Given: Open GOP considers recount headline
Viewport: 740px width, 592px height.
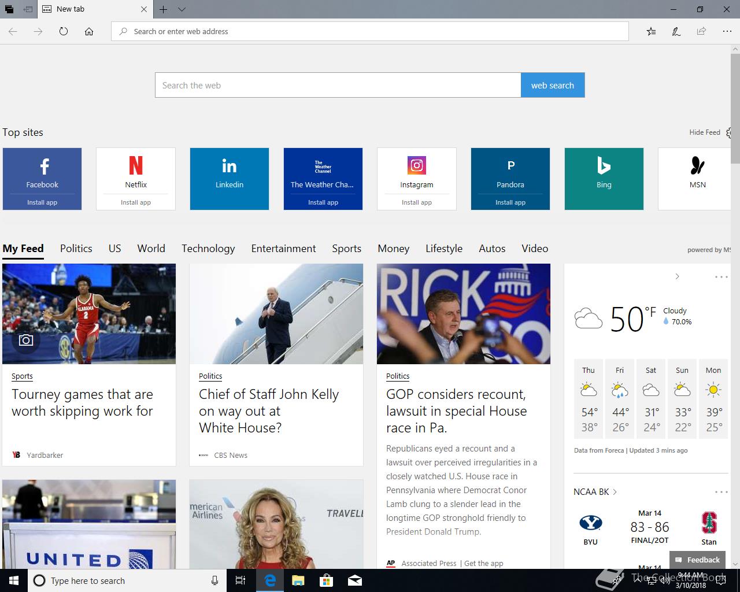Looking at the screenshot, I should click(x=457, y=411).
